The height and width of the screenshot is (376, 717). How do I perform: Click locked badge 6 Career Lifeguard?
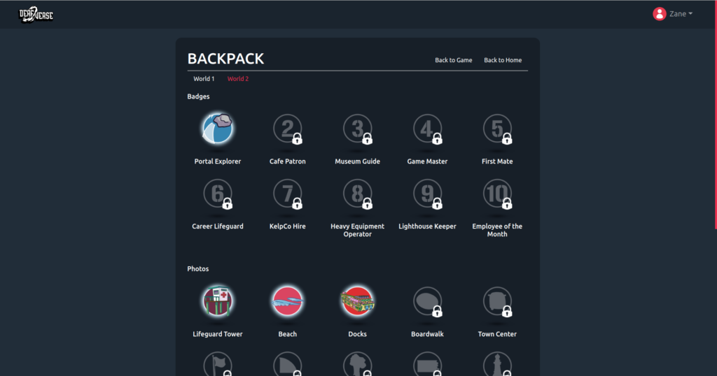[x=218, y=194]
